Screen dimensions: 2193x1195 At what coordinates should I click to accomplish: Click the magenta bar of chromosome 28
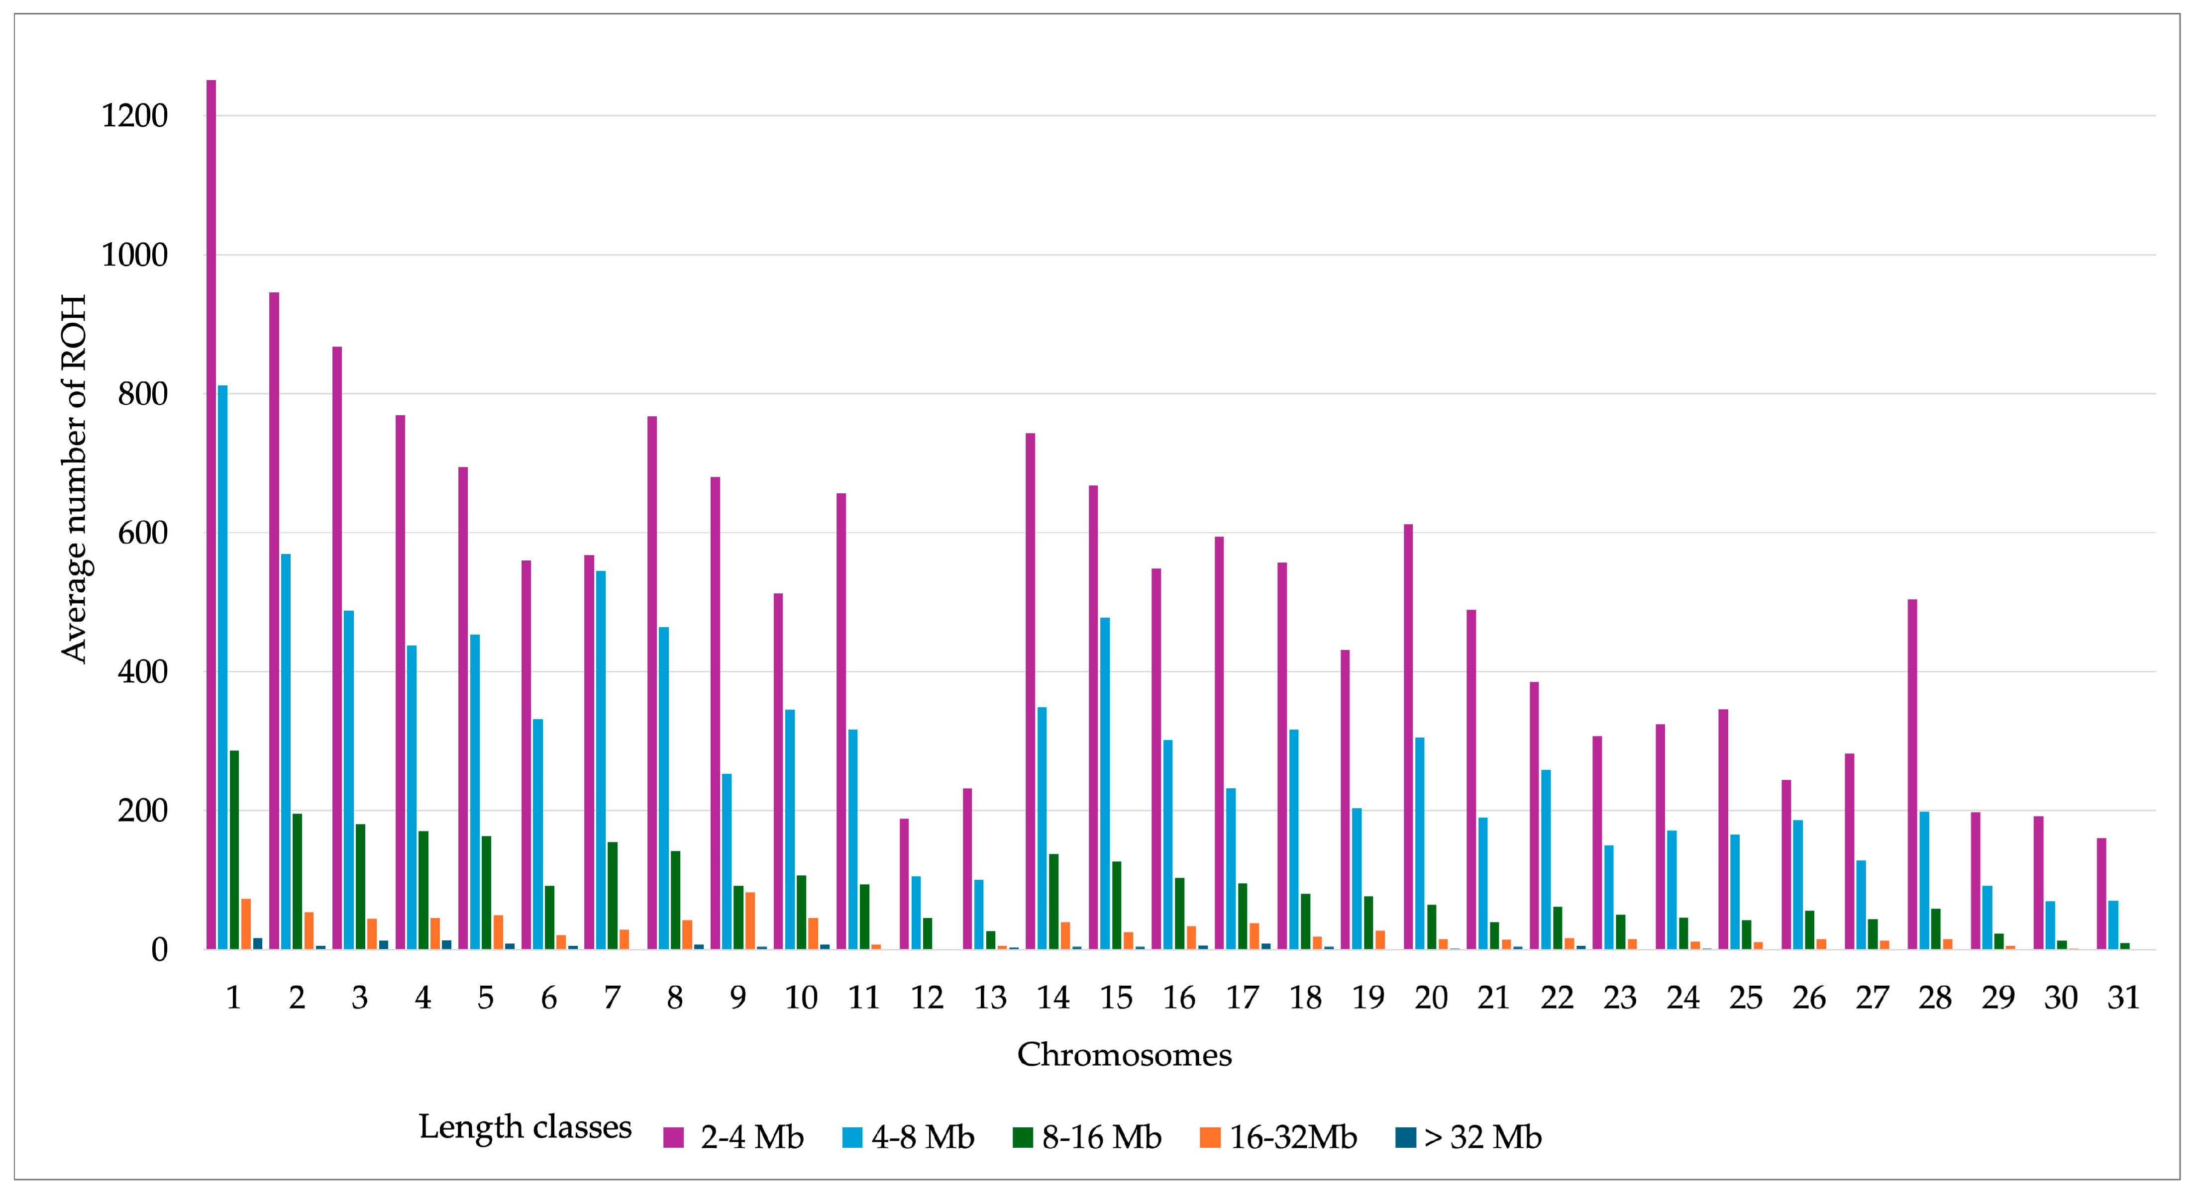point(1912,774)
